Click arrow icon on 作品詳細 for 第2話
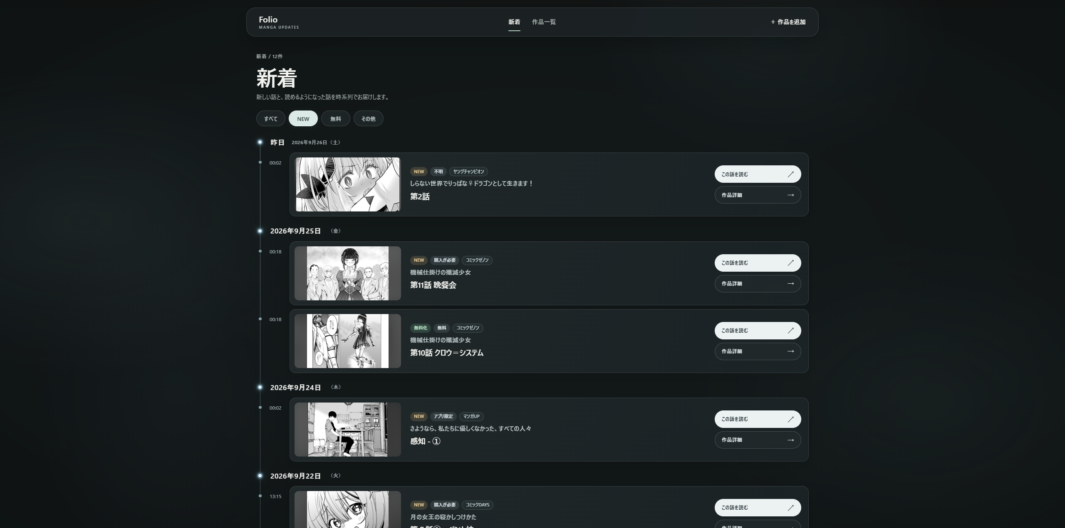Image resolution: width=1065 pixels, height=528 pixels. (x=791, y=195)
